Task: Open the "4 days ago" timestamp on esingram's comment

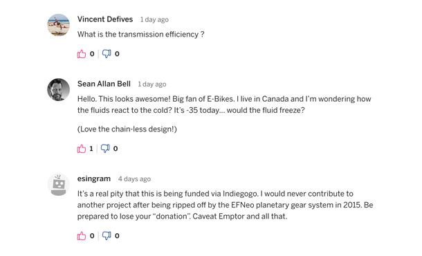Action: point(134,179)
